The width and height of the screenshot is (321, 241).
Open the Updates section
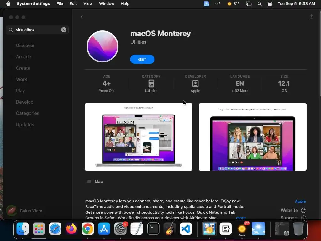click(25, 124)
